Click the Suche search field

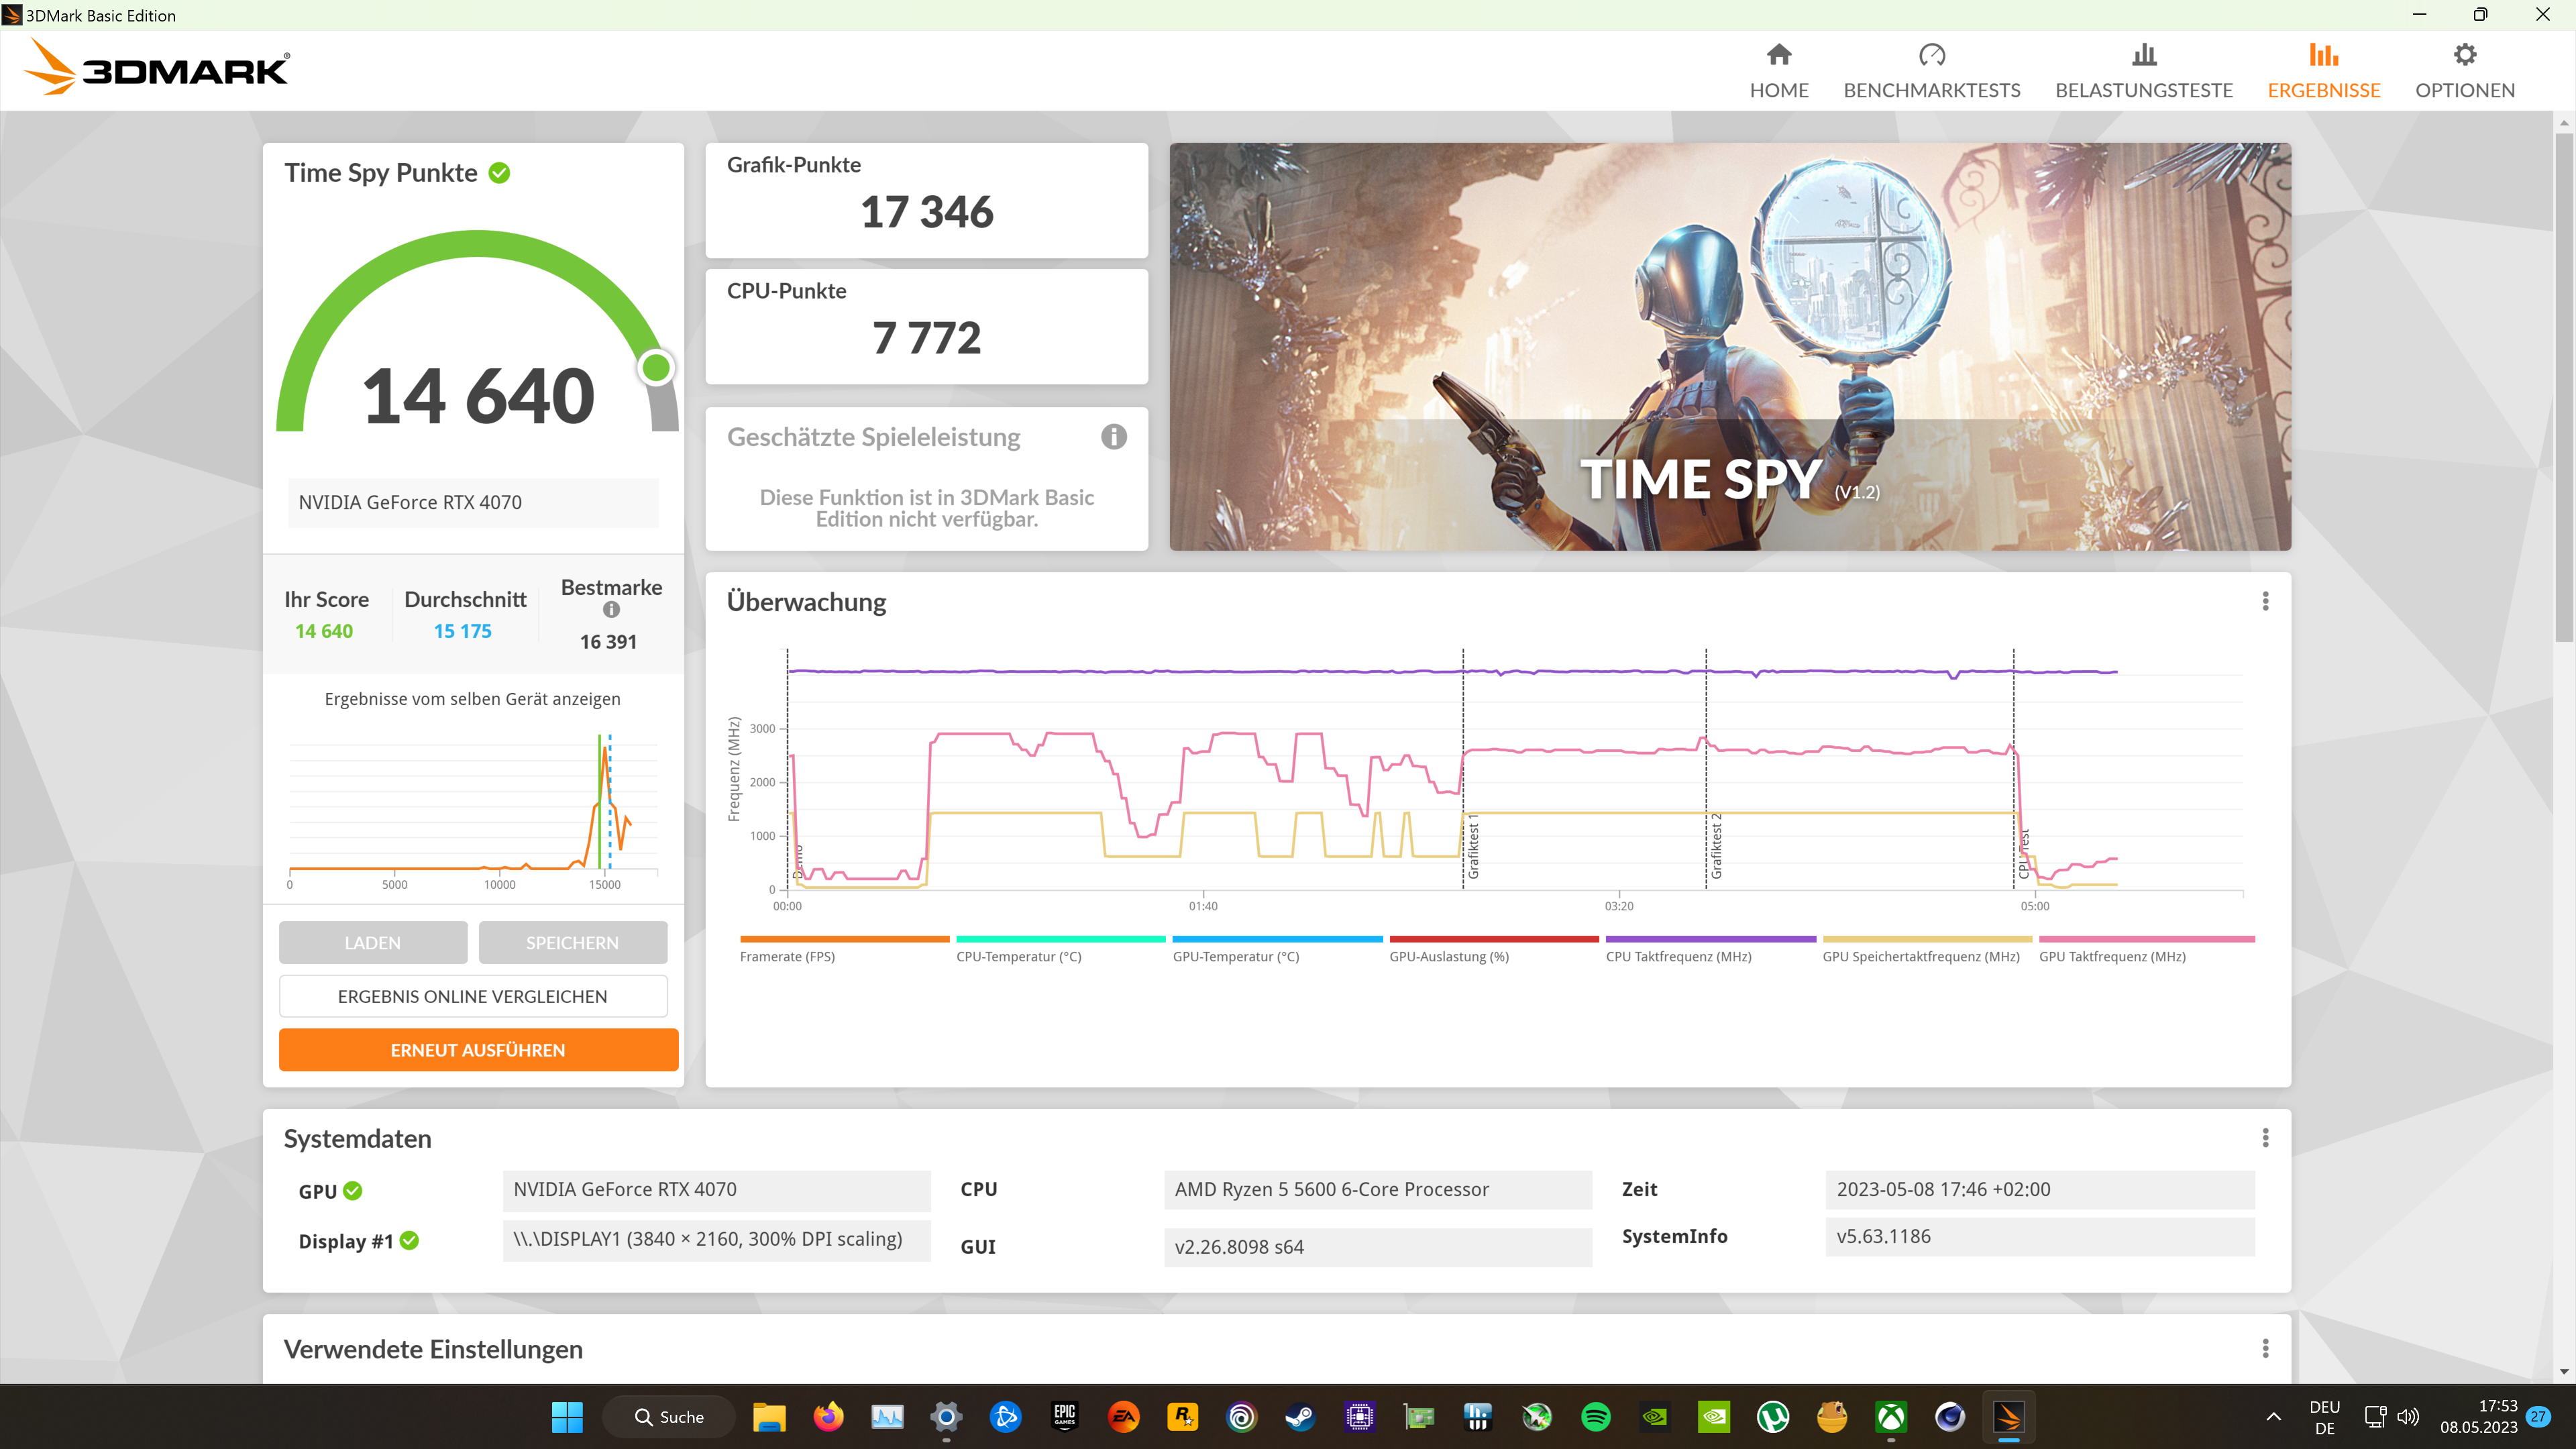[668, 1417]
